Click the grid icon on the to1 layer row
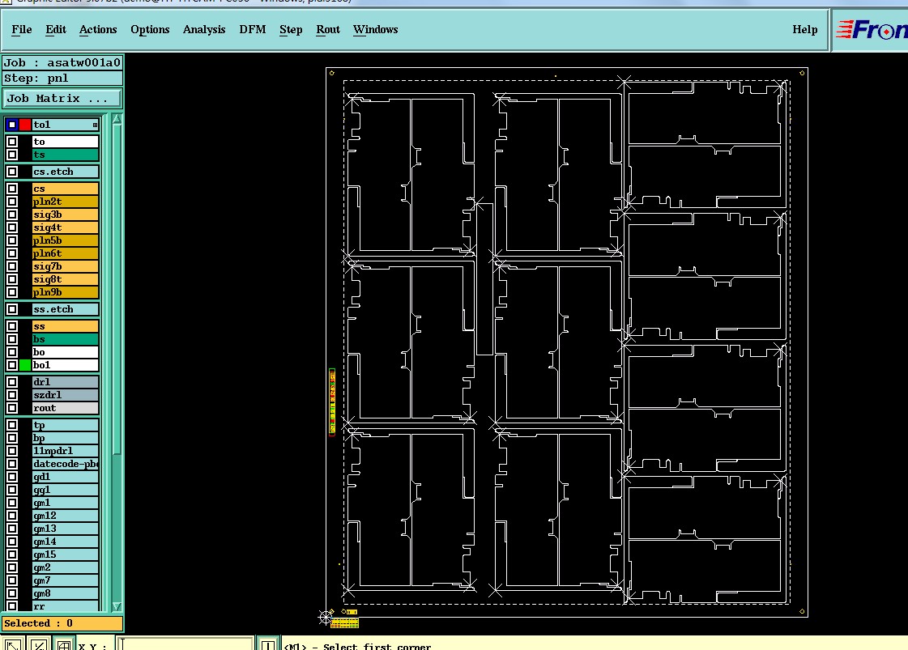This screenshot has width=908, height=650. coord(95,125)
